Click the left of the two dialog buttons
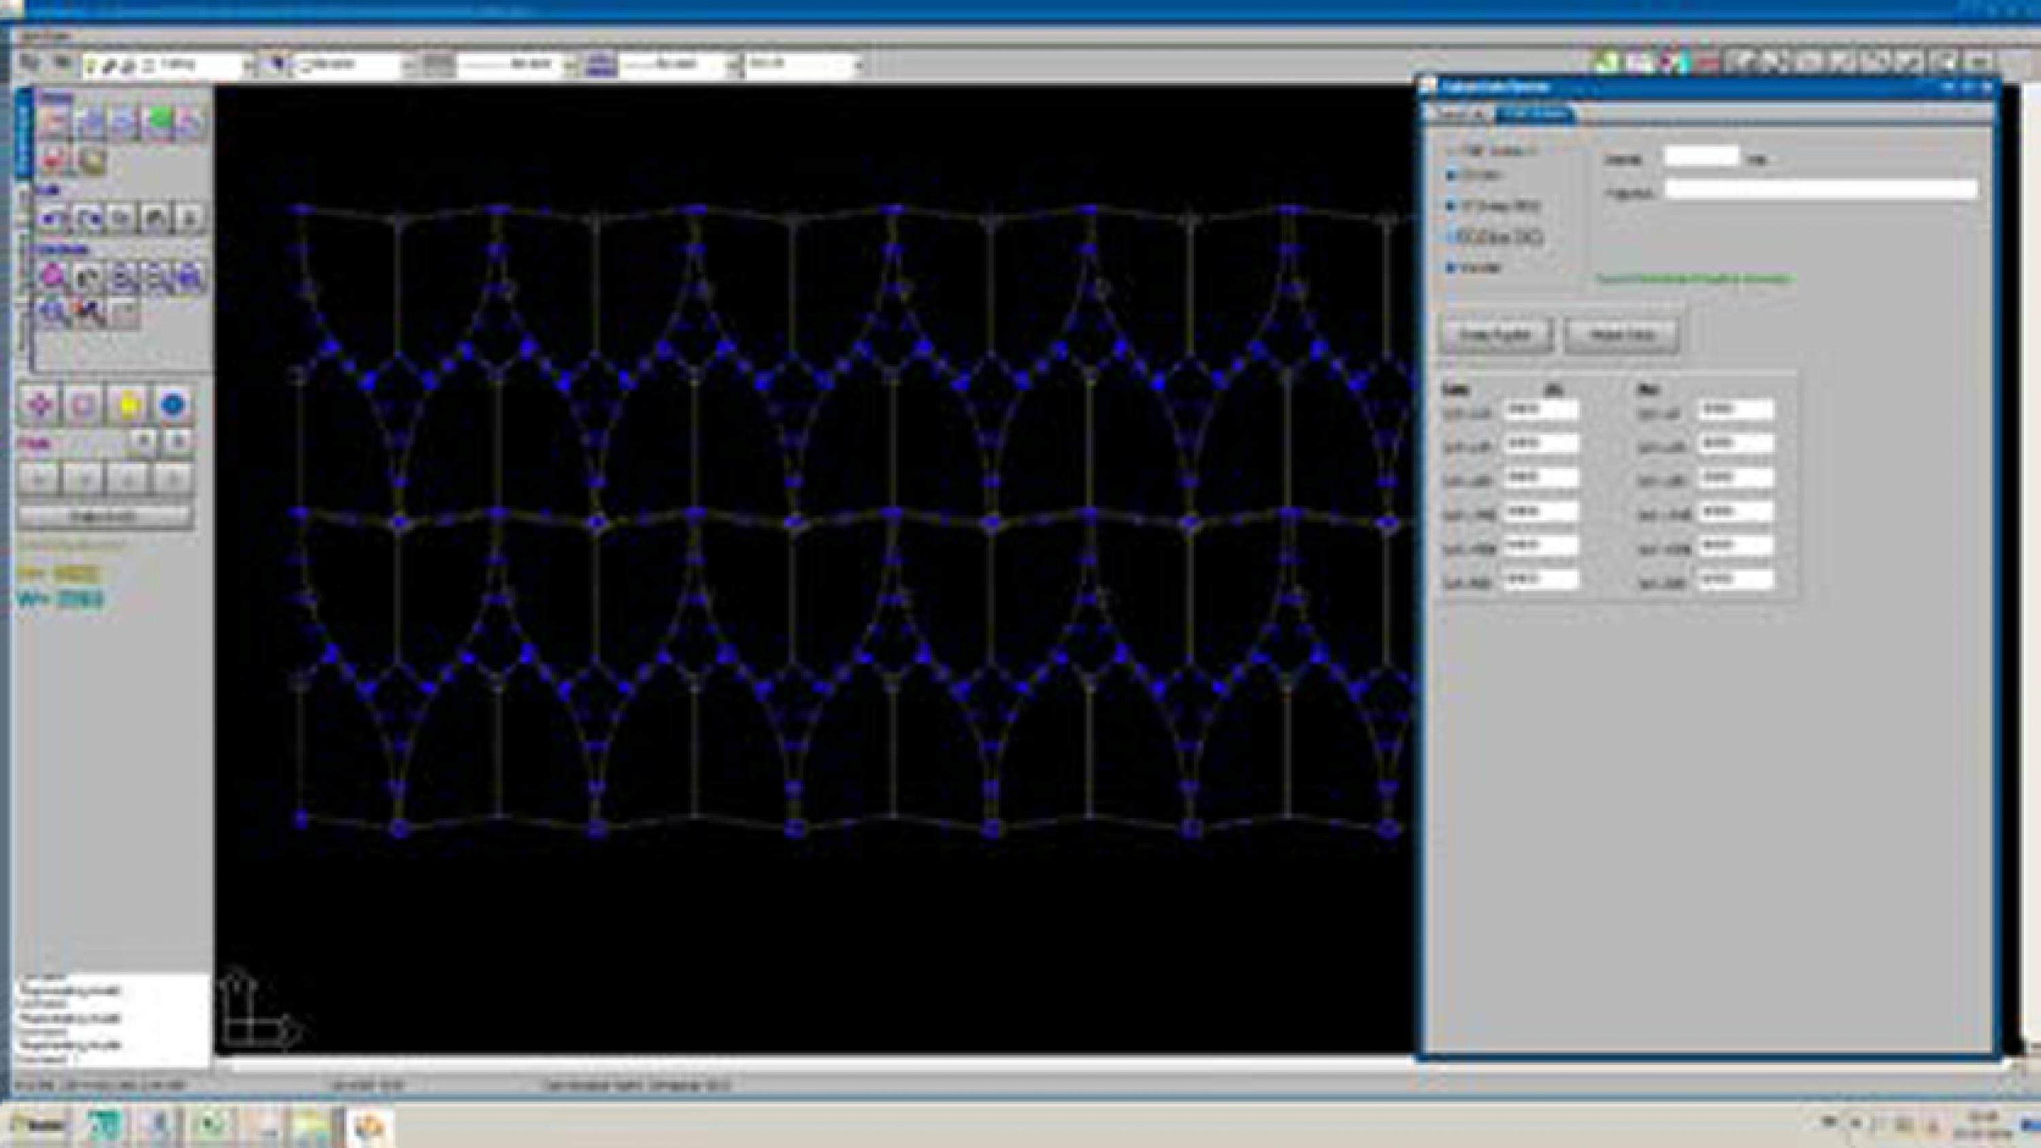 point(1496,334)
